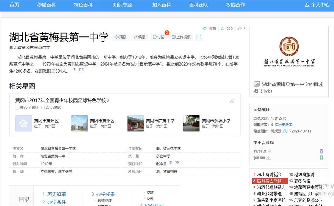Click the 上传视频 button
Screen dimensions: 334x206
[181, 37]
